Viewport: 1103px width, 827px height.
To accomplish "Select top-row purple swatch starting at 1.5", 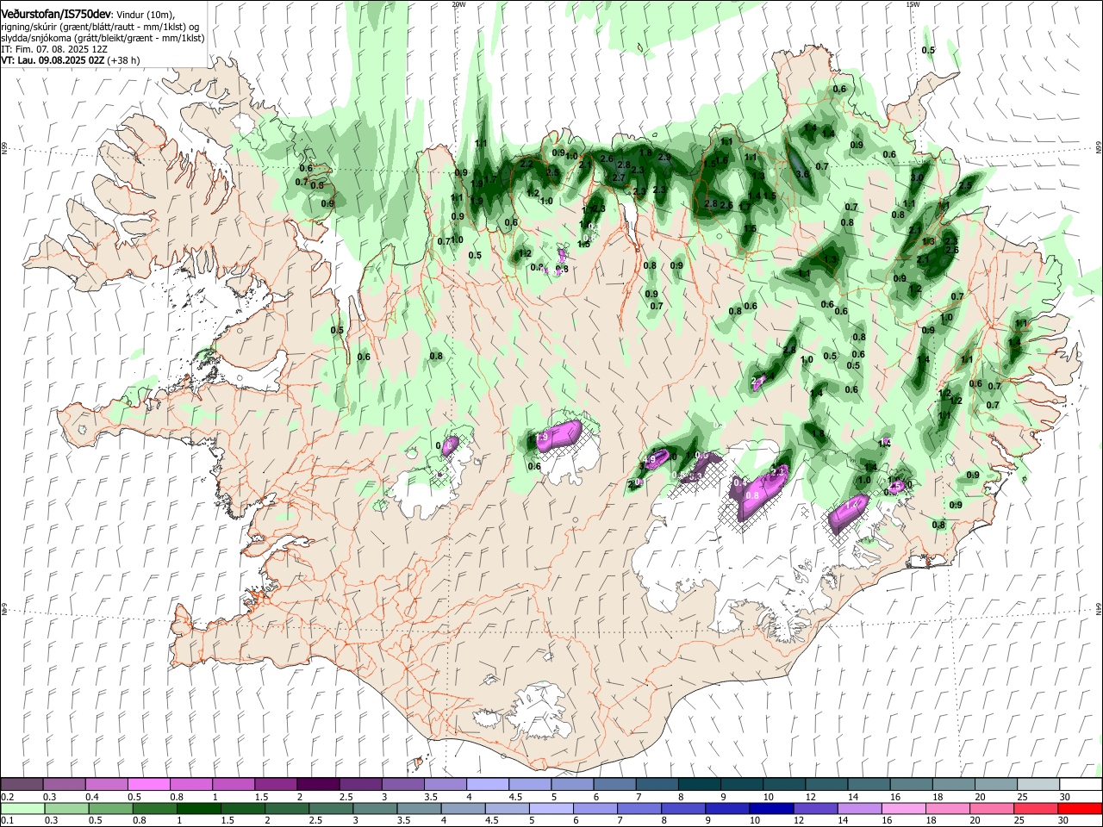I will (x=276, y=785).
